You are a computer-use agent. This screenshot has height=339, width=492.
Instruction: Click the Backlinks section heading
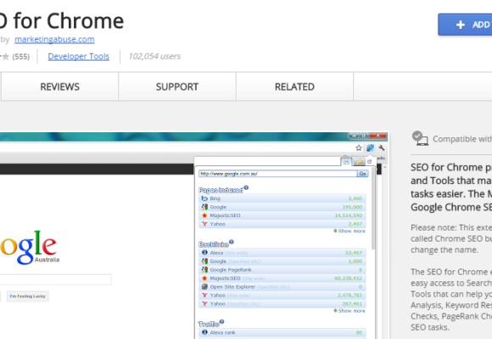tap(214, 244)
